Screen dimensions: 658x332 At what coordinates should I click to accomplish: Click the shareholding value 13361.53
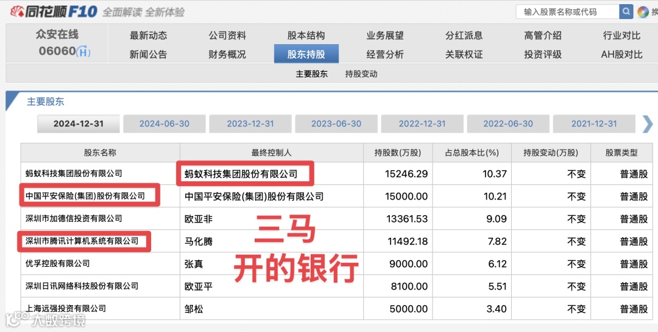(x=406, y=219)
